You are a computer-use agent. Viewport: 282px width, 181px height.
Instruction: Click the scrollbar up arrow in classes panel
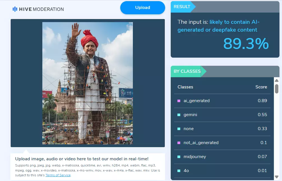tap(277, 81)
